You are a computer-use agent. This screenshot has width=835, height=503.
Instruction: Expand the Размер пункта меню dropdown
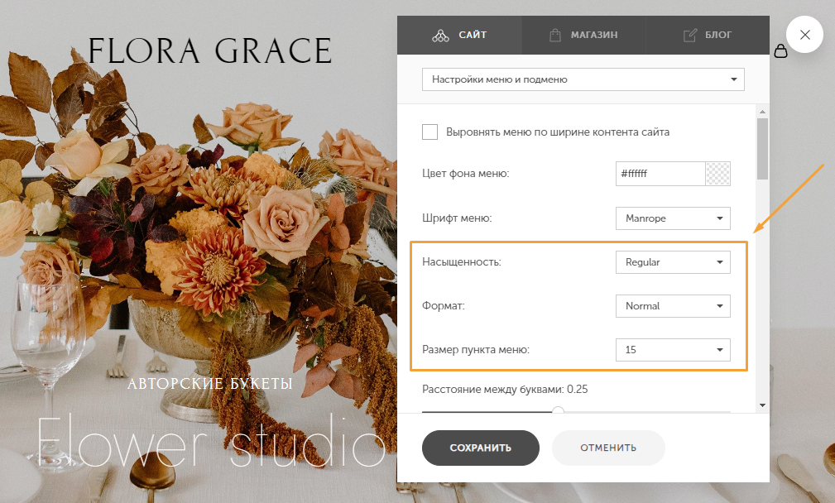(x=673, y=350)
